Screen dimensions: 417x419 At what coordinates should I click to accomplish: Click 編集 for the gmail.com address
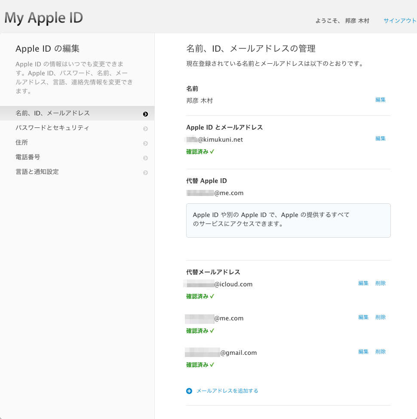click(x=363, y=352)
